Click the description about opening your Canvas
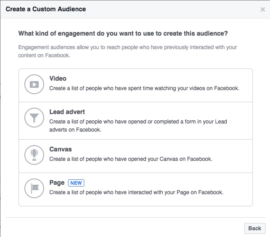The image size is (270, 237). pos(131,159)
